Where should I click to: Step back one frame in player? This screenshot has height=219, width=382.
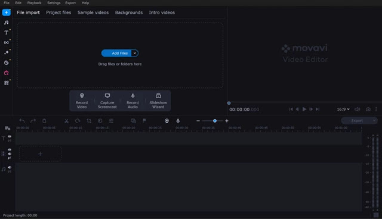(297, 109)
